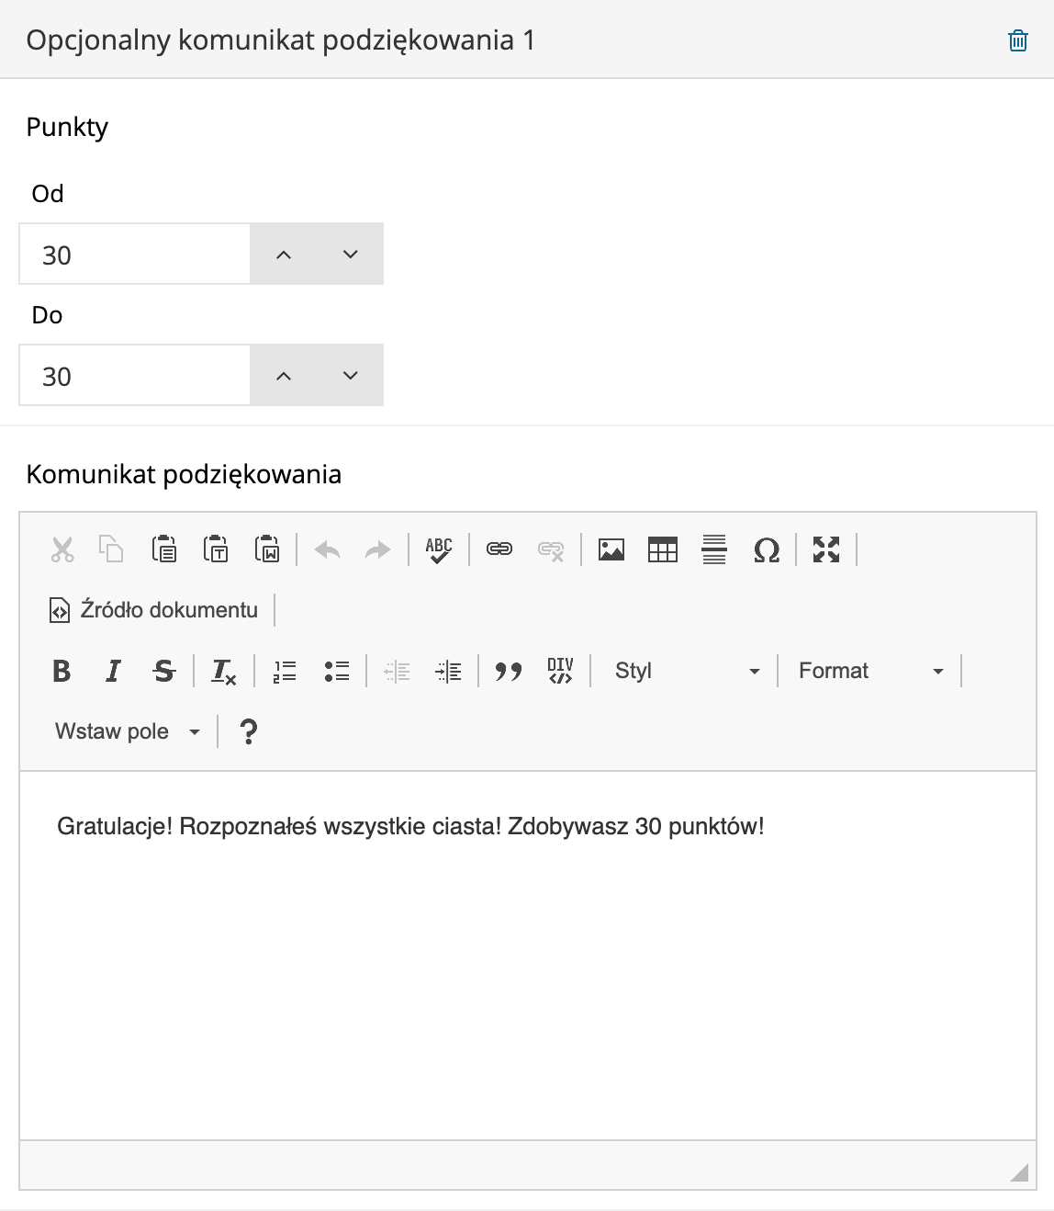1054x1211 pixels.
Task: Click the Od points input field
Action: click(135, 255)
